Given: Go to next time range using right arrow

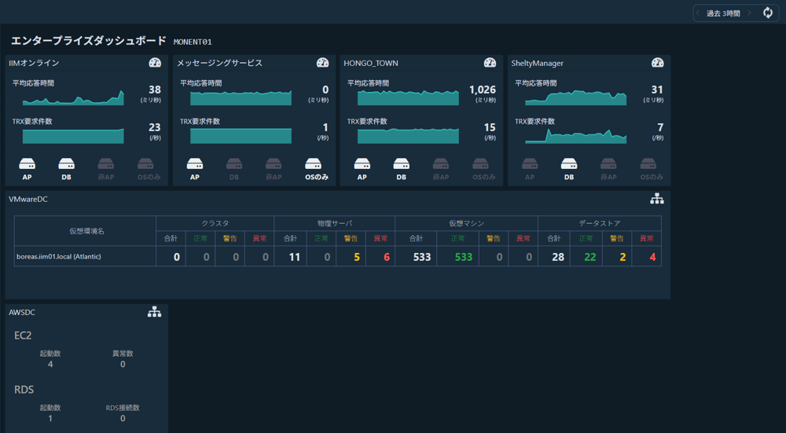Looking at the screenshot, I should [749, 13].
